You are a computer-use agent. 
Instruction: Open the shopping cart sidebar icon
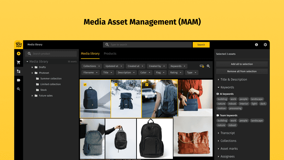pos(19,62)
